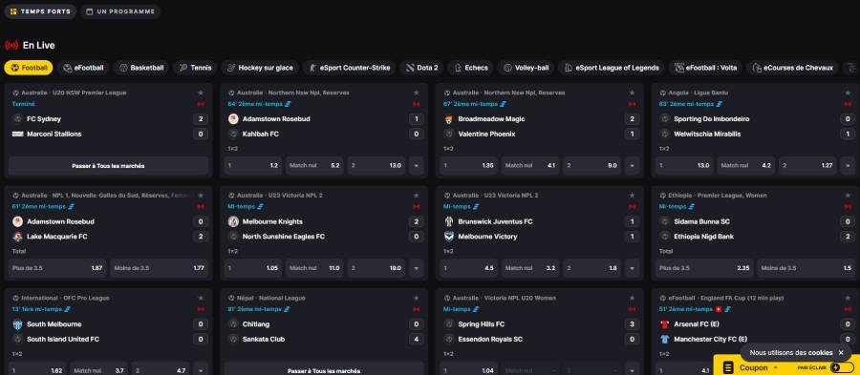This screenshot has height=375, width=860.
Task: Click red live indicator in Valentine Phoenix card
Action: click(x=632, y=104)
